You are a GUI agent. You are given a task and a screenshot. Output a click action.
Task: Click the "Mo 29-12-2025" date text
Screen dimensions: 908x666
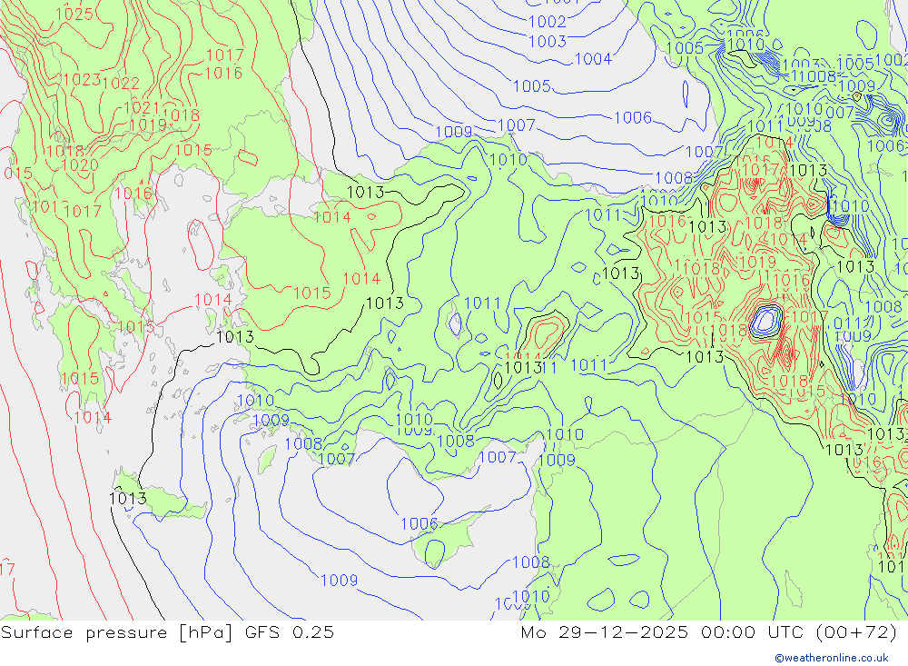604,632
